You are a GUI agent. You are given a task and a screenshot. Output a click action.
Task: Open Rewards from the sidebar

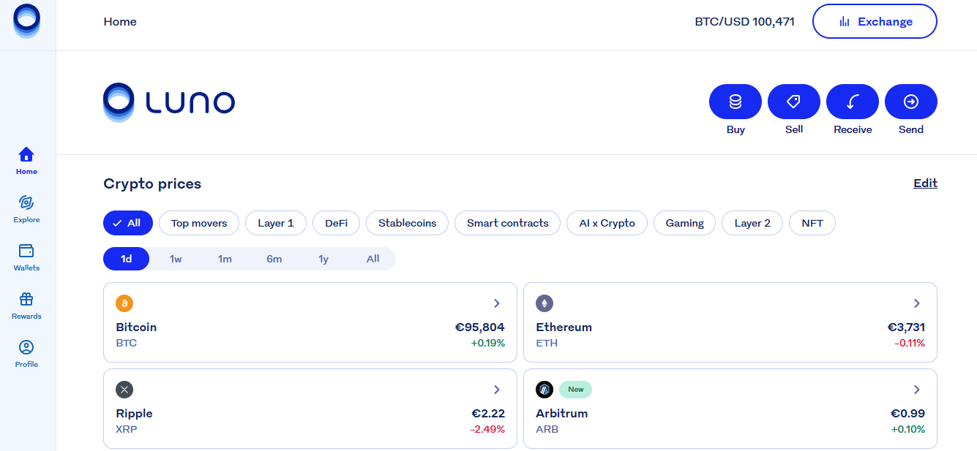(x=26, y=304)
